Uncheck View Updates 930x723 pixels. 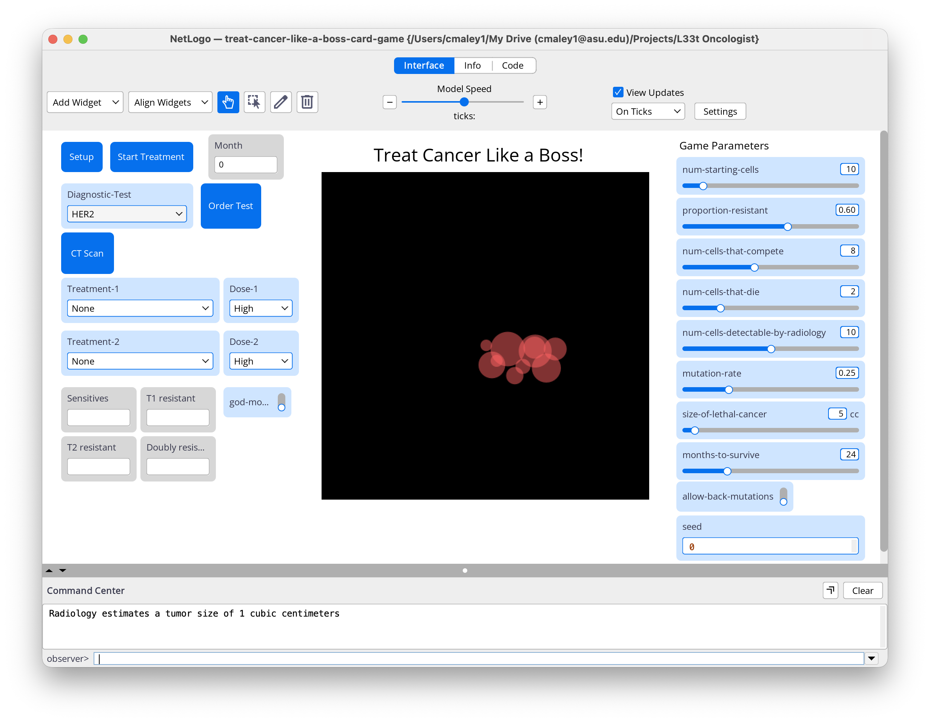(618, 92)
